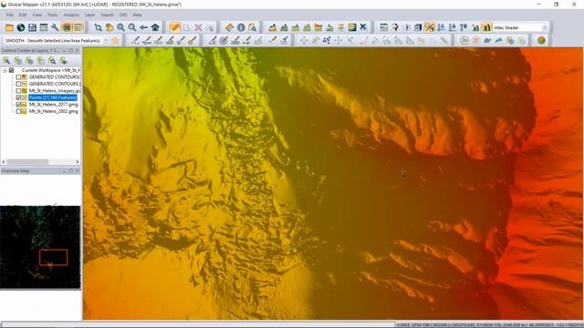Click the highlighted mountain shader icon
The image size is (584, 328).
486,27
